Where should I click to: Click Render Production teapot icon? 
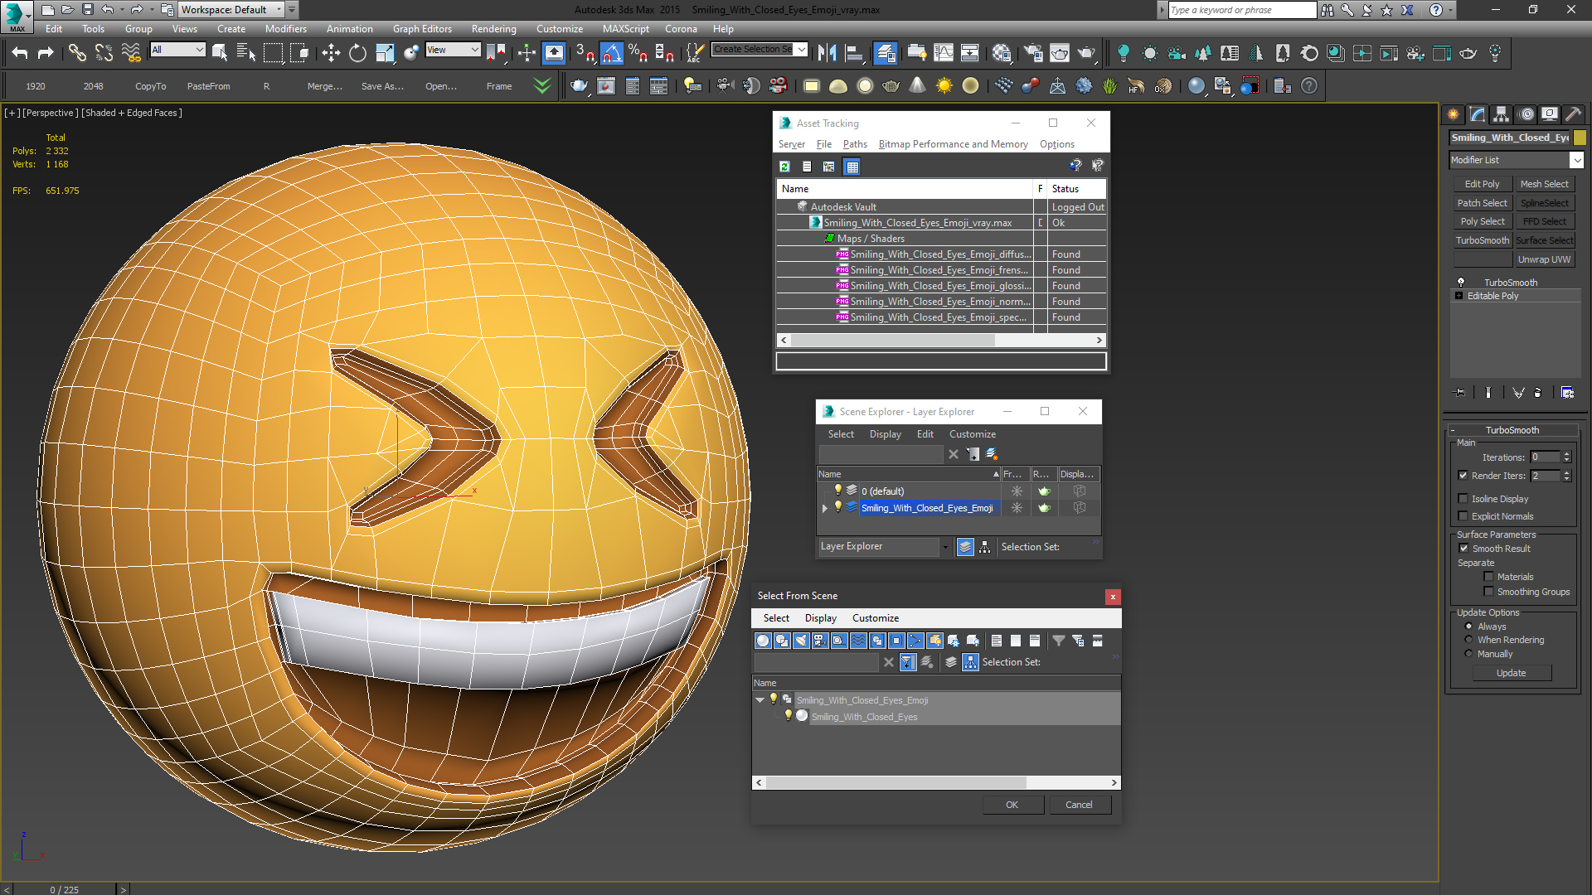click(1086, 53)
